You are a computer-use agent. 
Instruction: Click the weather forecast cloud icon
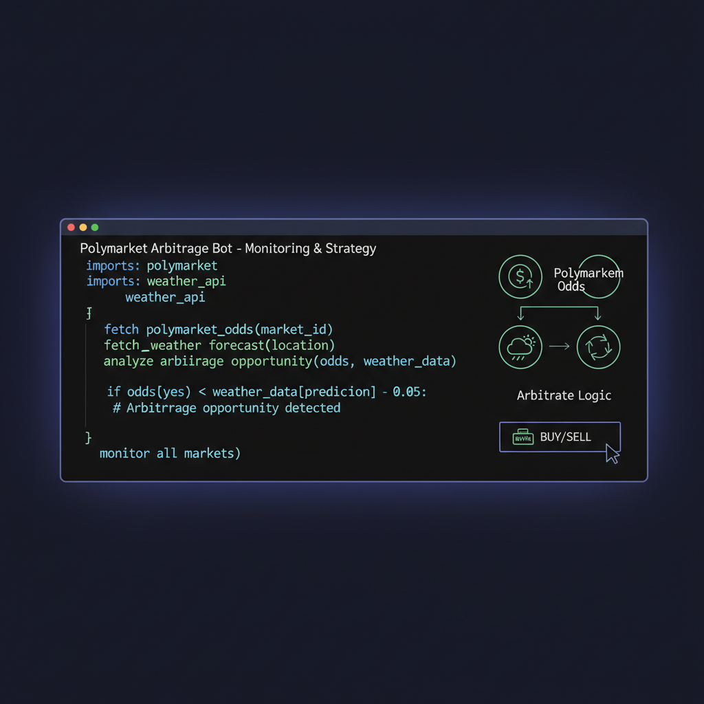[x=520, y=347]
